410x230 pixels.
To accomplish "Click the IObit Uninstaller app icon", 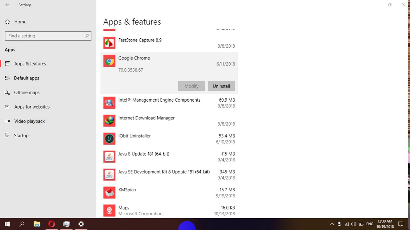I will pyautogui.click(x=109, y=139).
